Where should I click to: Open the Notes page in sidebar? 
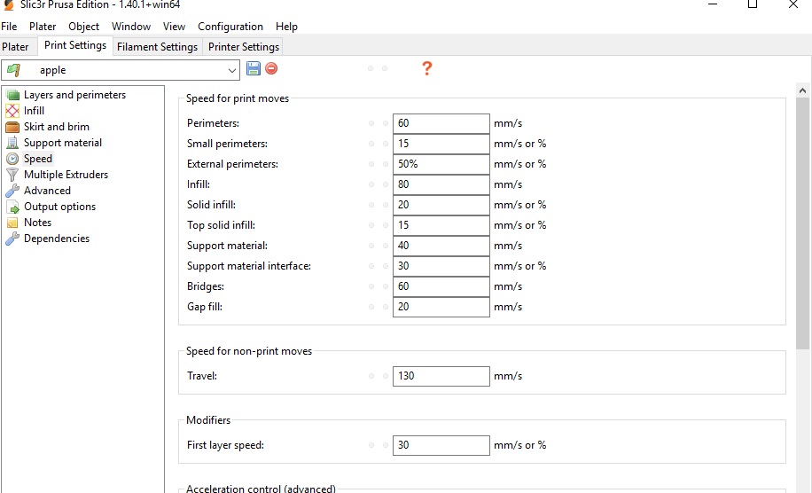click(x=37, y=223)
